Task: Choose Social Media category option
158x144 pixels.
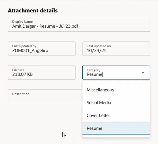Action: [116, 103]
